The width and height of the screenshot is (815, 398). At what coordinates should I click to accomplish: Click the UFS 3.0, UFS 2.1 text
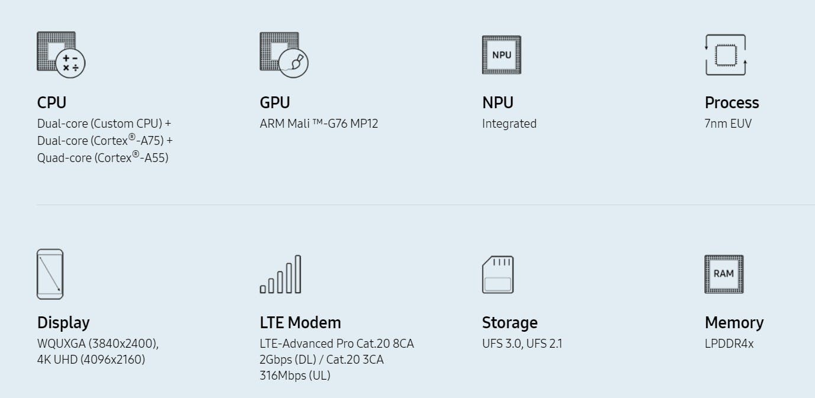522,344
